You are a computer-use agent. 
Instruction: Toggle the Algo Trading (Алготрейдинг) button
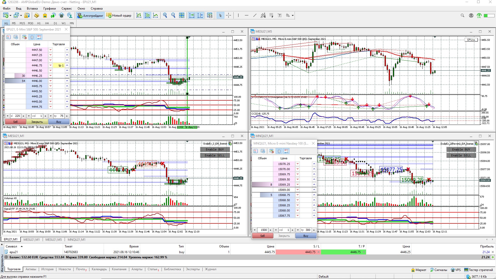click(x=90, y=16)
